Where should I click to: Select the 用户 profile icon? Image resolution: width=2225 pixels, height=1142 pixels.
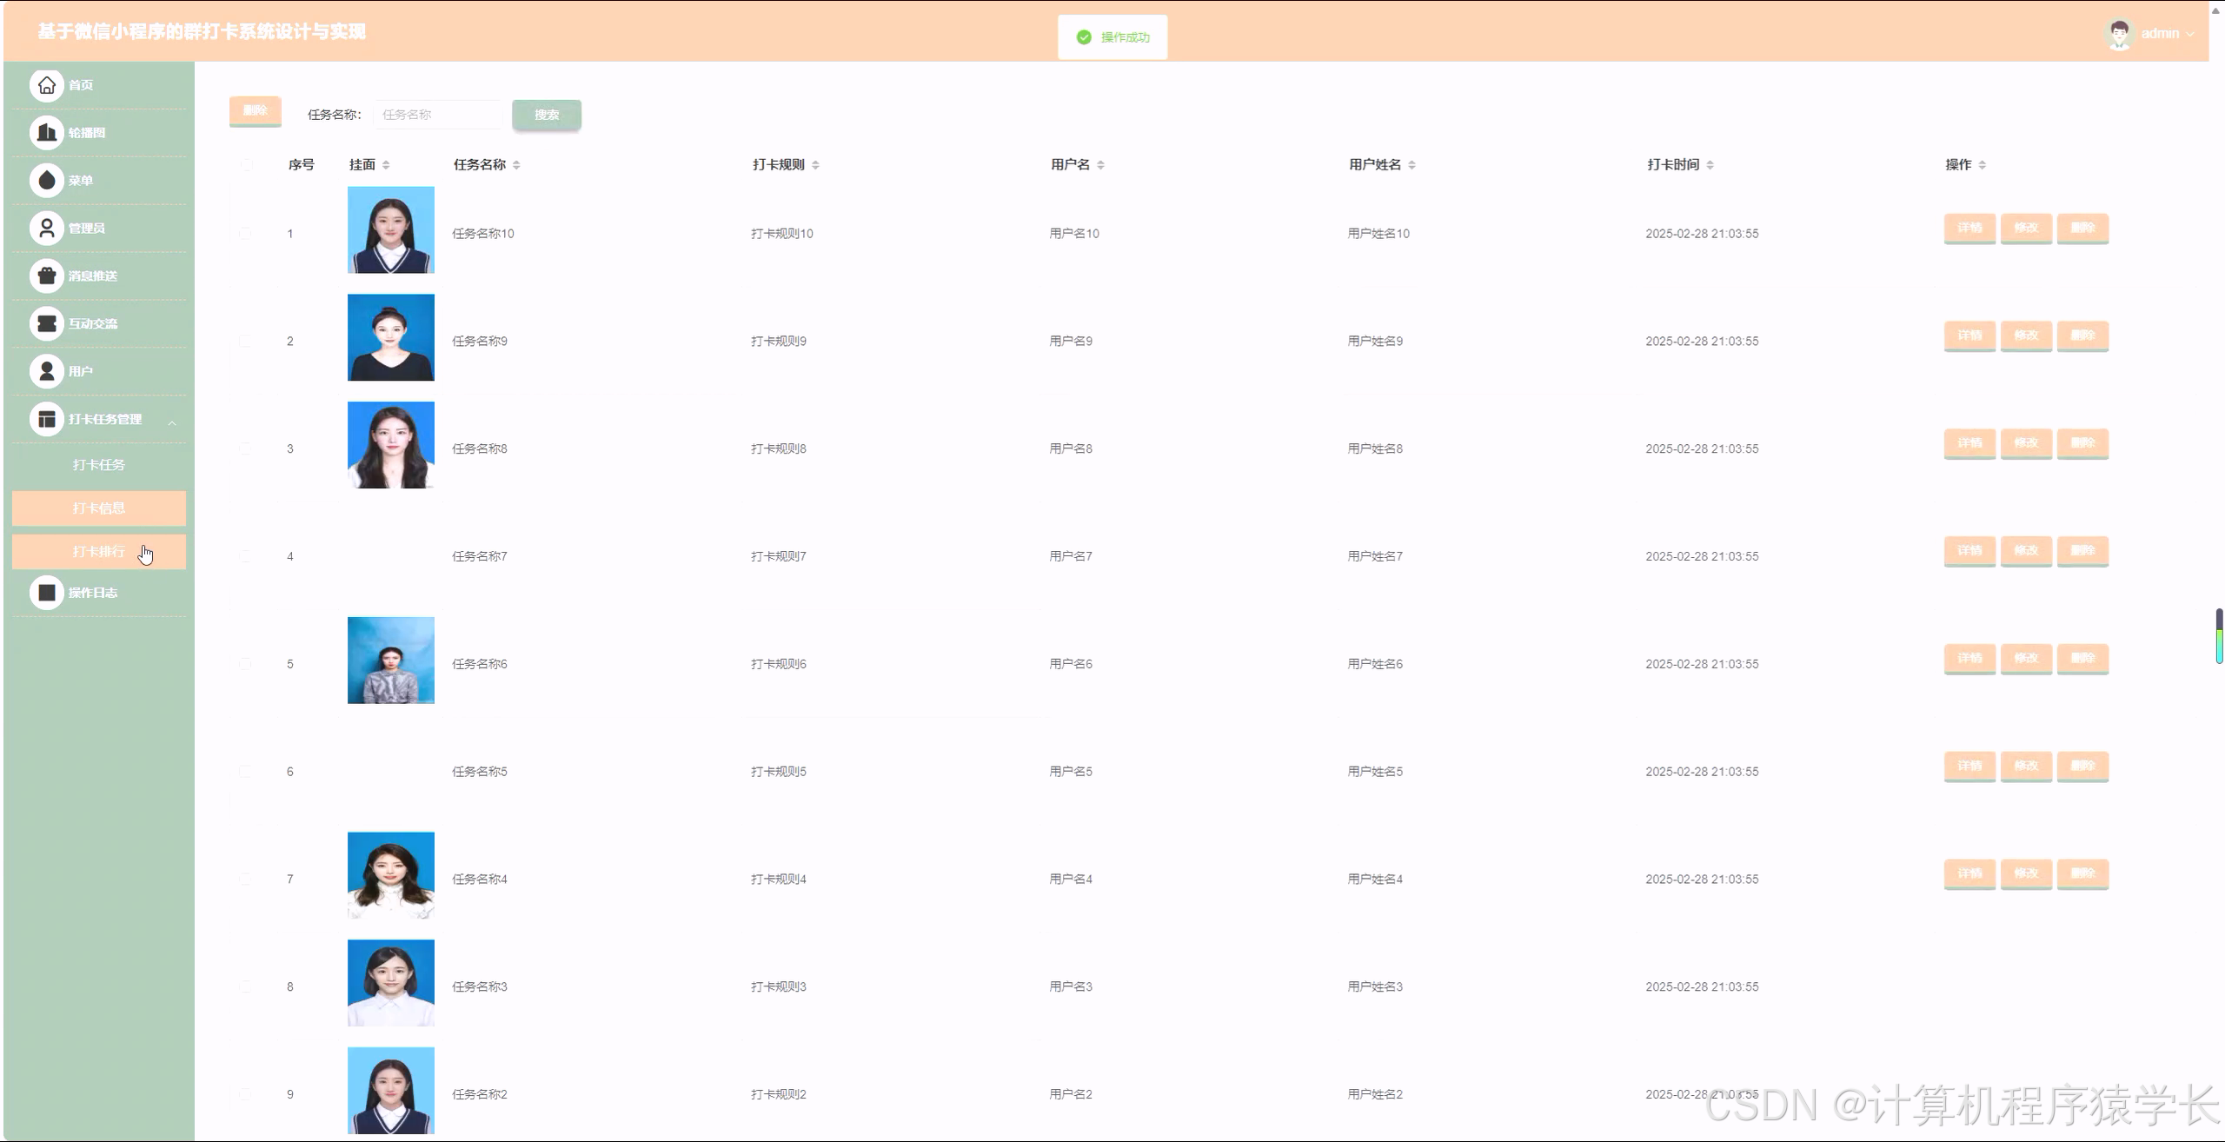[x=47, y=371]
